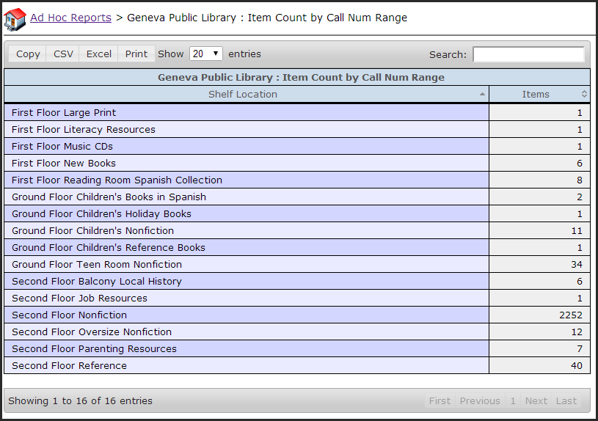Focus the Search input field

528,54
